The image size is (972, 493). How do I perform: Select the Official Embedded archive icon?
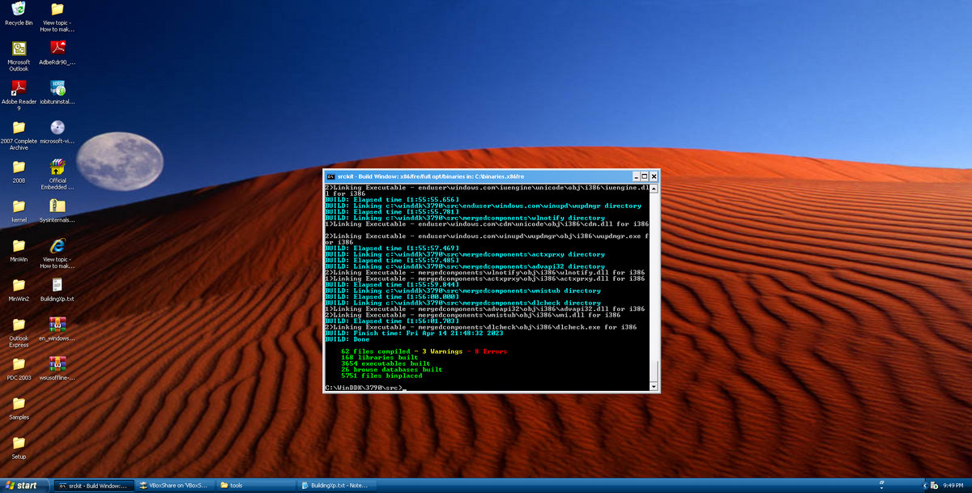58,167
